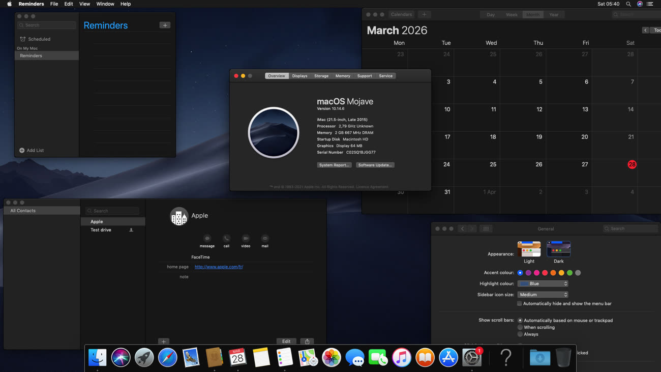Switch to the Storage tab
This screenshot has height=372, width=661.
click(x=321, y=76)
